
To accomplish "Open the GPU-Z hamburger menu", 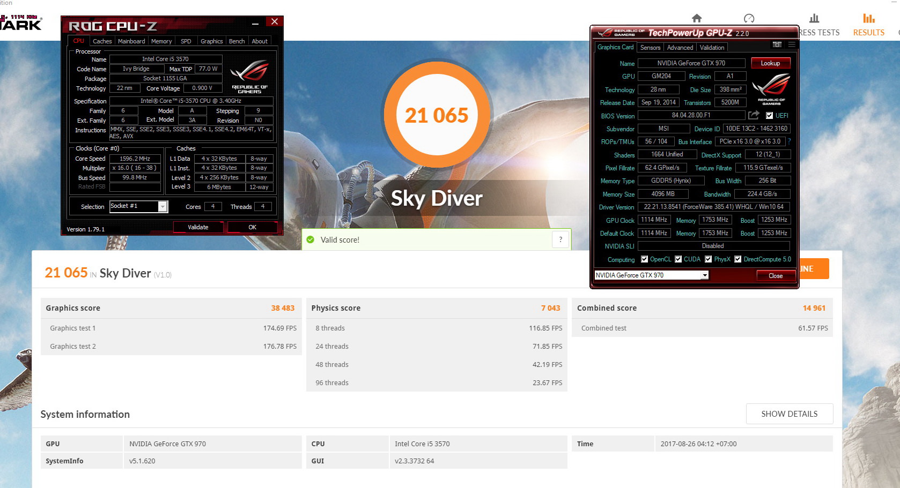I will (792, 44).
